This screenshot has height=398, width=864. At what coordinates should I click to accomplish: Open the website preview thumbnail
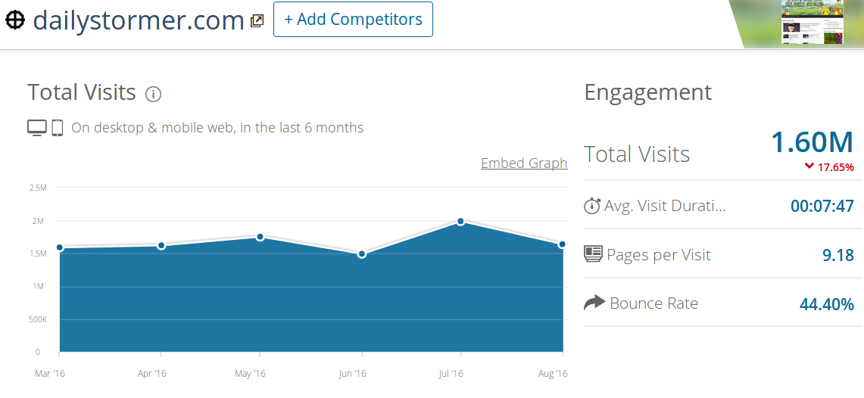812,24
